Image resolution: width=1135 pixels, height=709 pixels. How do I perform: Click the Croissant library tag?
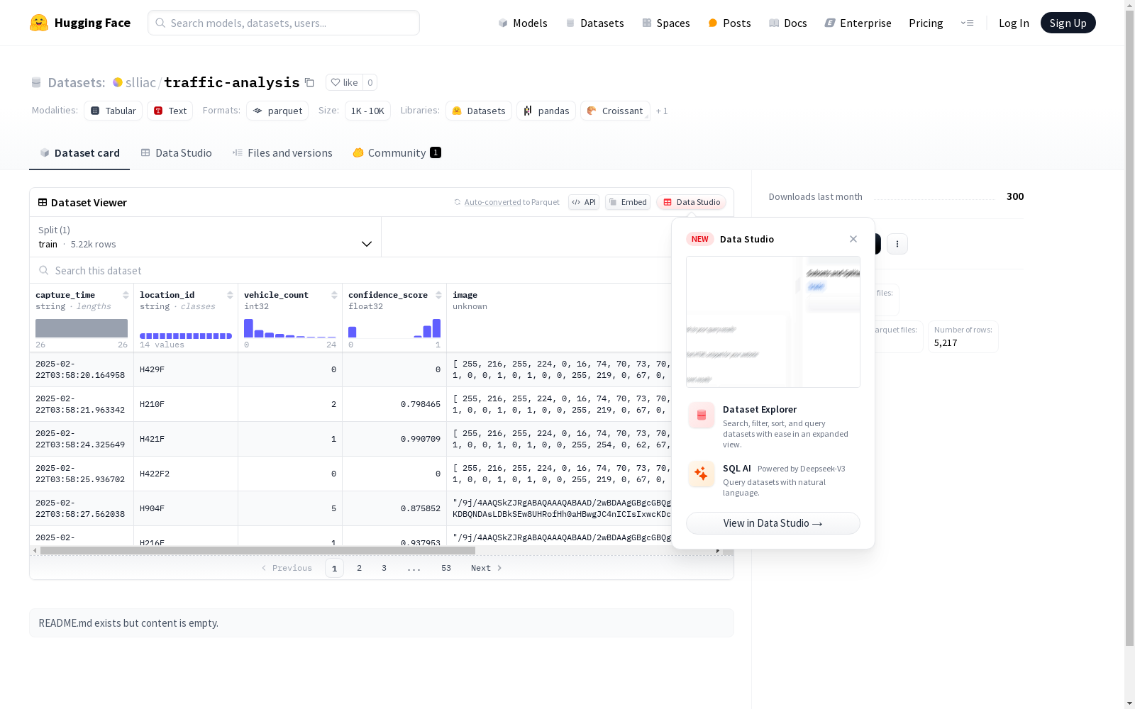(x=615, y=111)
